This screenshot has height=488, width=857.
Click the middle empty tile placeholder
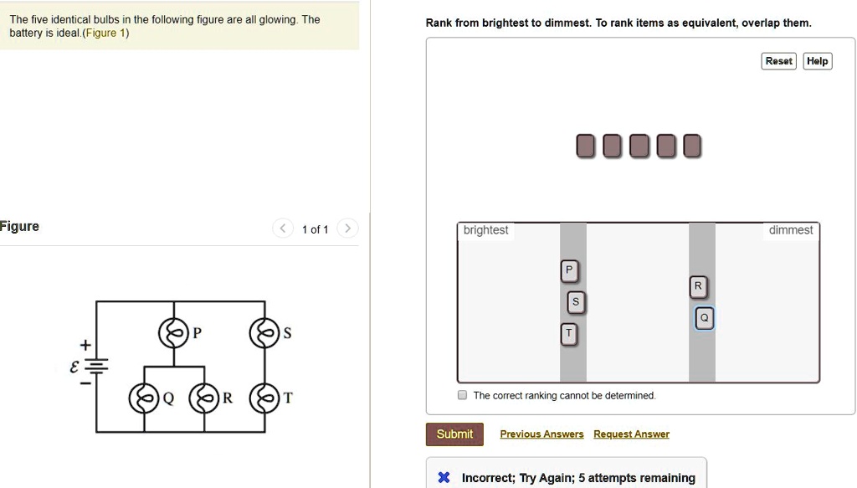639,146
